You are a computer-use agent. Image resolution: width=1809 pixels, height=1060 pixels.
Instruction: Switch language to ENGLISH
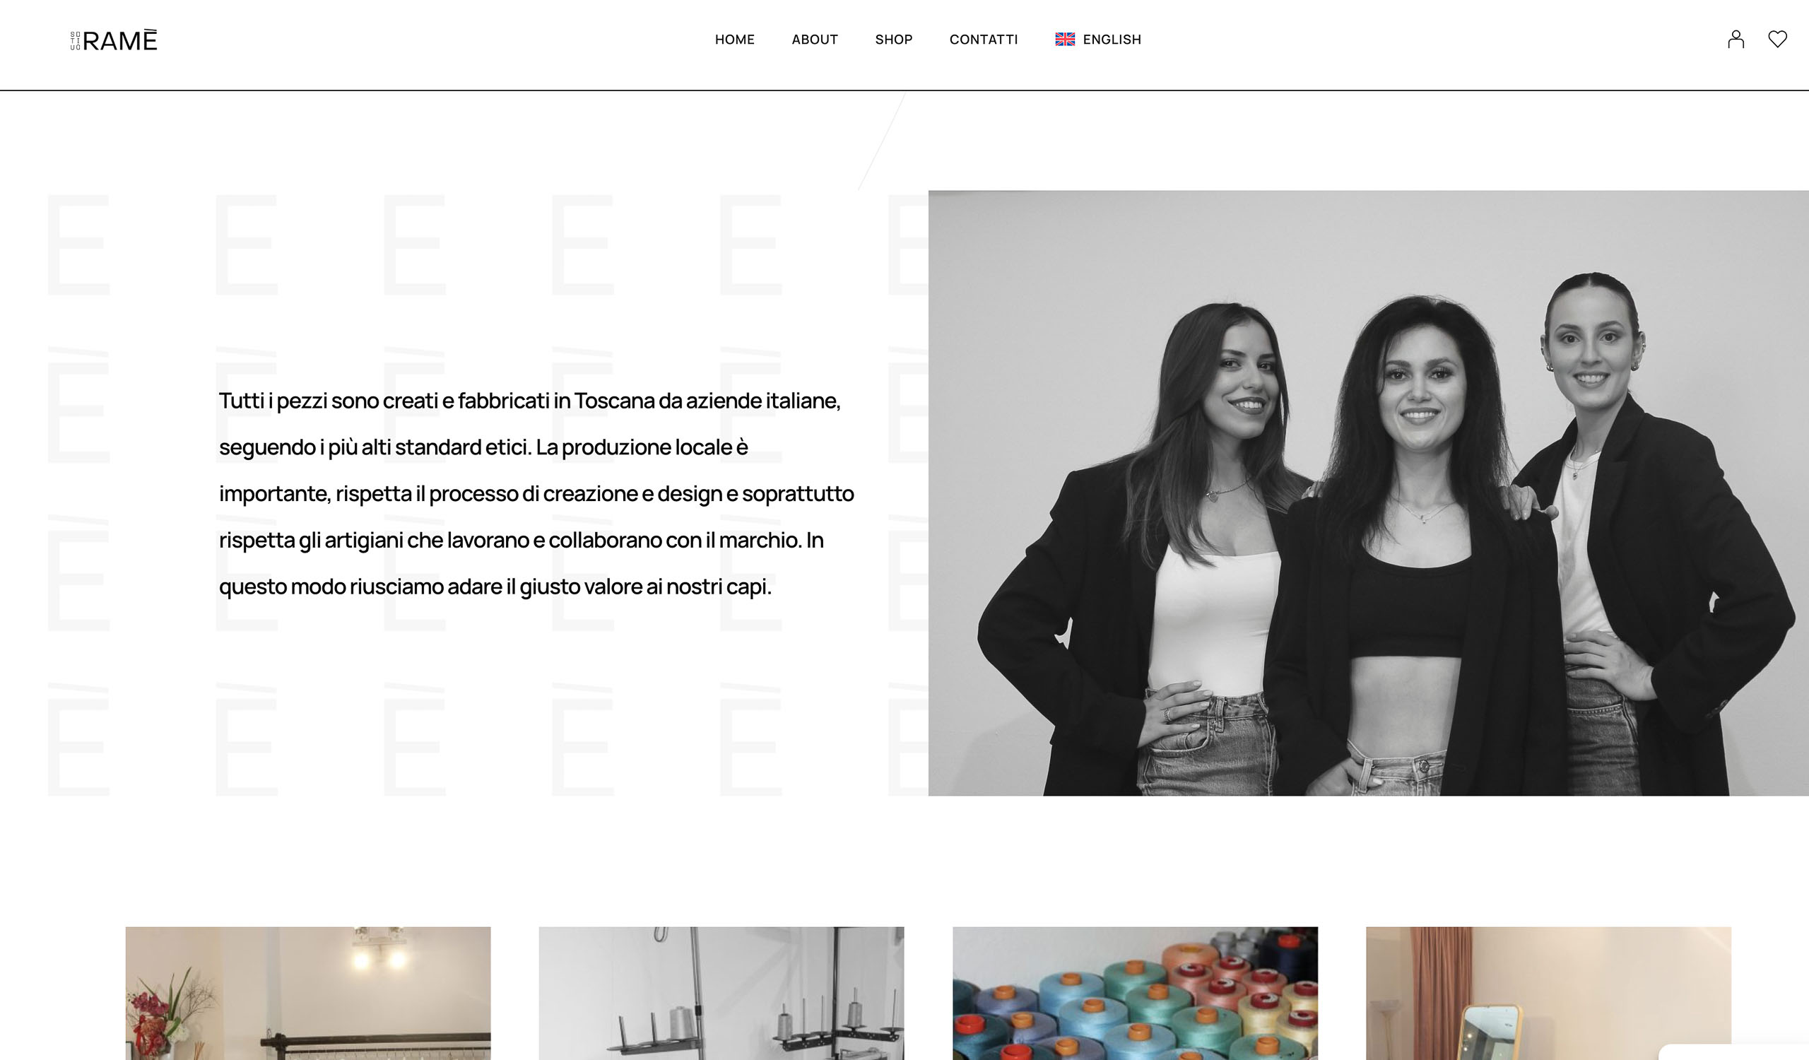1112,40
